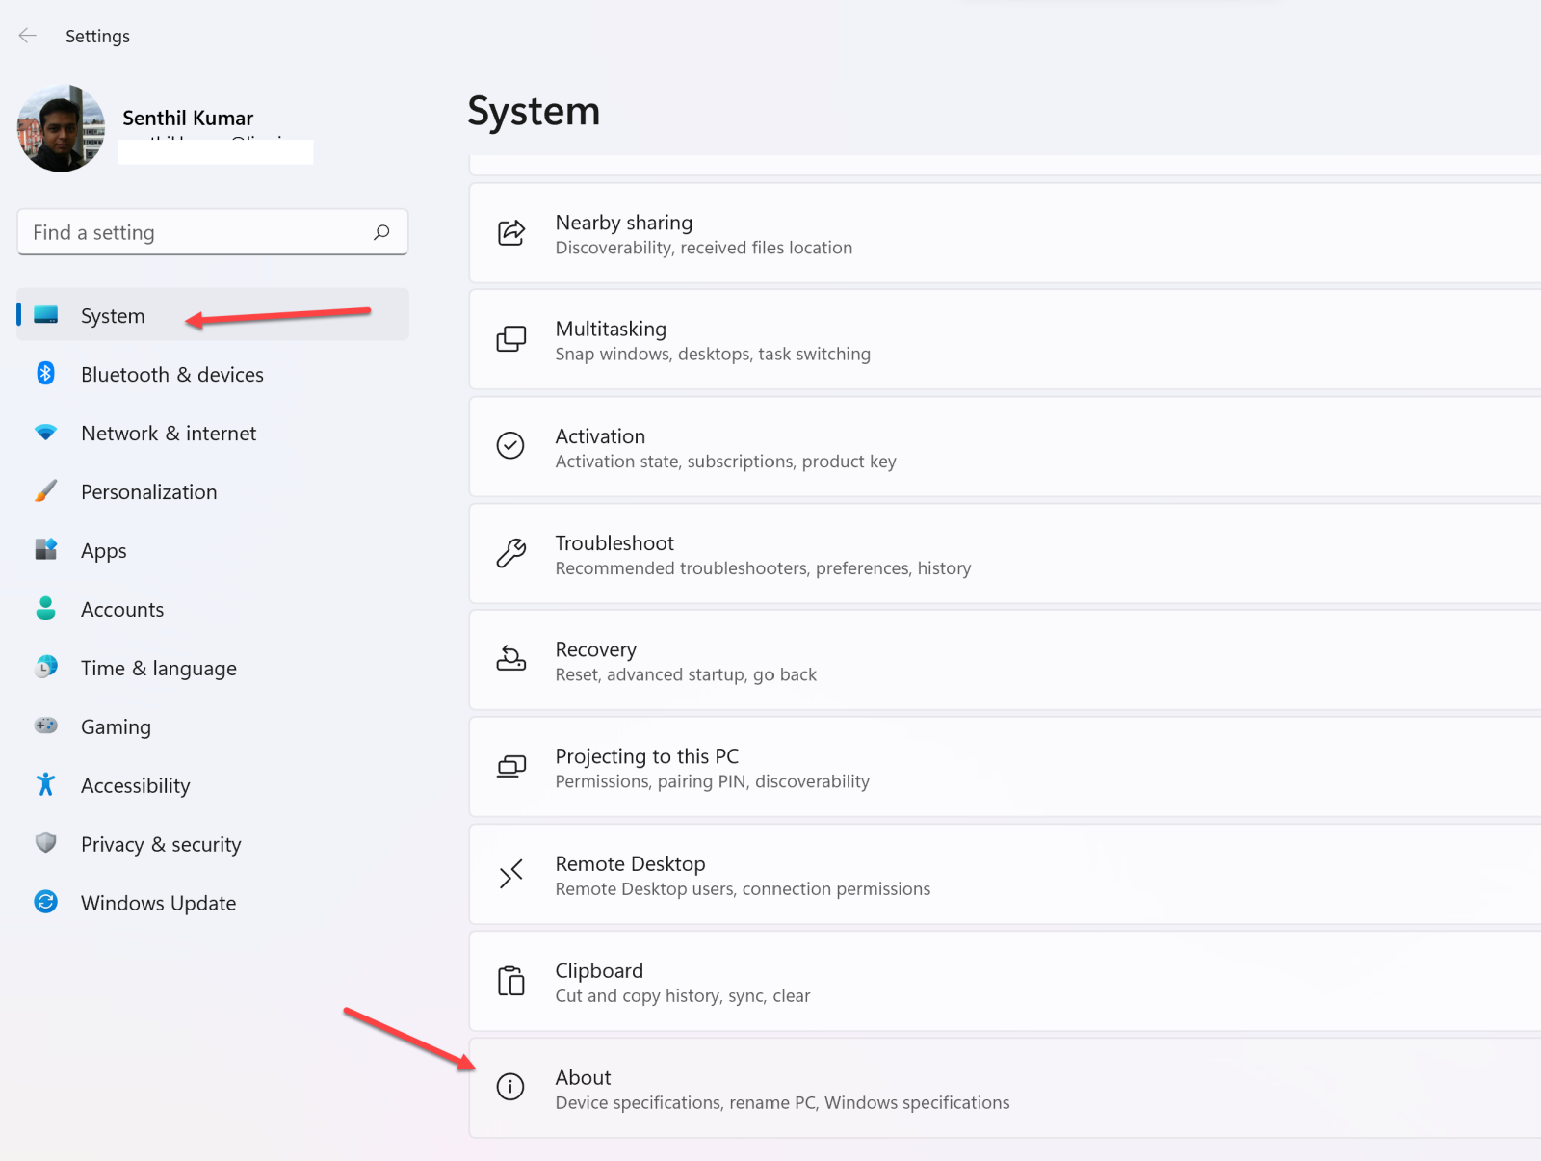
Task: Click the Accessibility icon
Action: [x=45, y=784]
